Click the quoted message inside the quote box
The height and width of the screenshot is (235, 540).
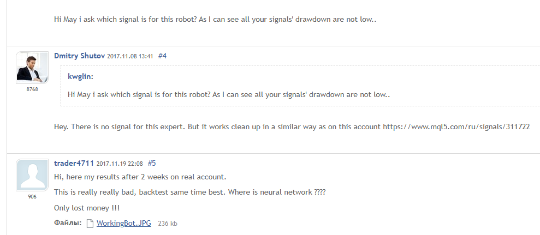point(229,94)
